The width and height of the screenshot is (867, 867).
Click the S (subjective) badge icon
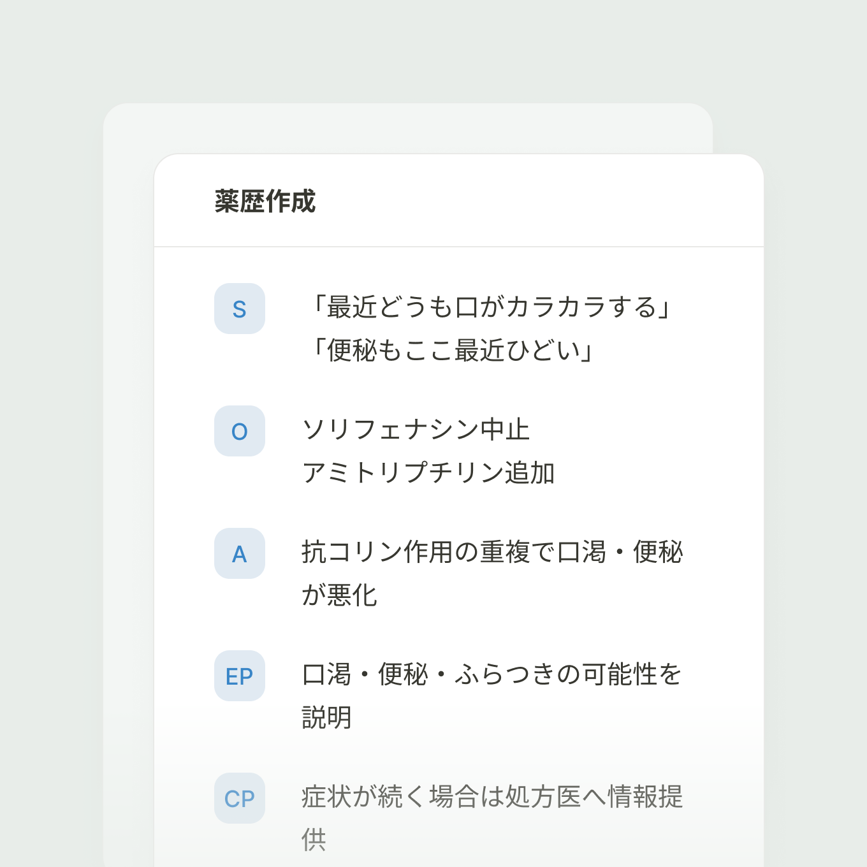[x=240, y=309]
